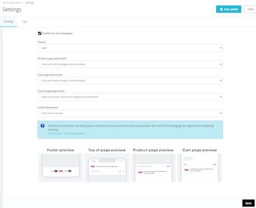Click the bag icon in Top of page preview
Image resolution: width=256 pixels, height=208 pixels.
(x=120, y=171)
